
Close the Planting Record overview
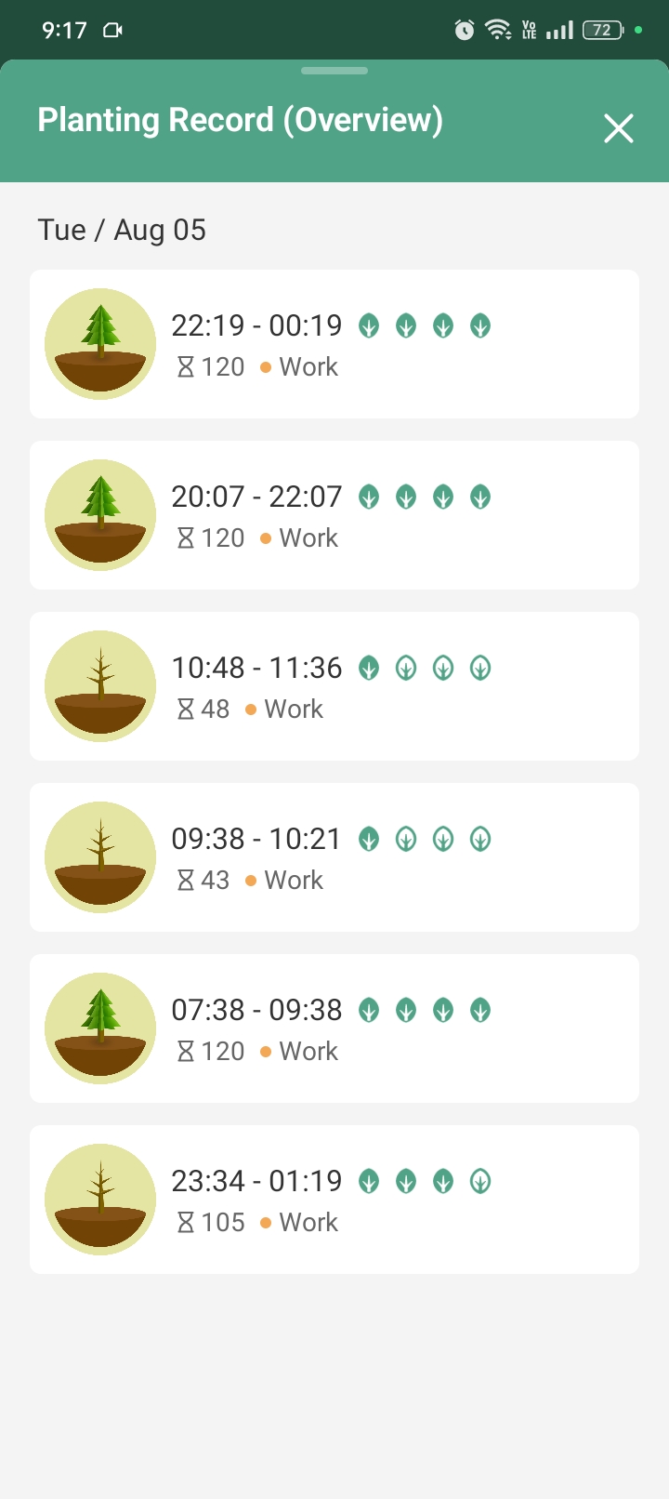pos(618,128)
